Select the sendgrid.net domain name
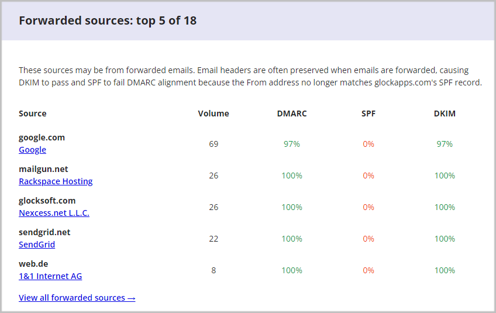The height and width of the screenshot is (313, 496). (44, 232)
